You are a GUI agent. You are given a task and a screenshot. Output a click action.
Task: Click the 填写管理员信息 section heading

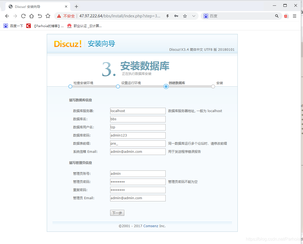(x=81, y=163)
